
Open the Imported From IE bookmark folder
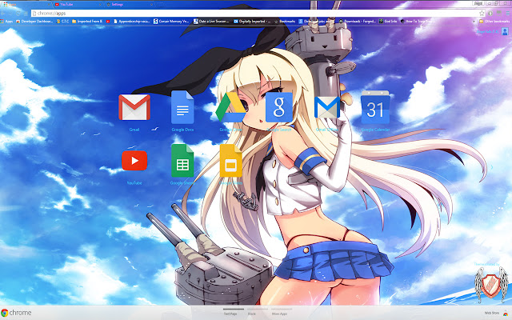[90, 22]
